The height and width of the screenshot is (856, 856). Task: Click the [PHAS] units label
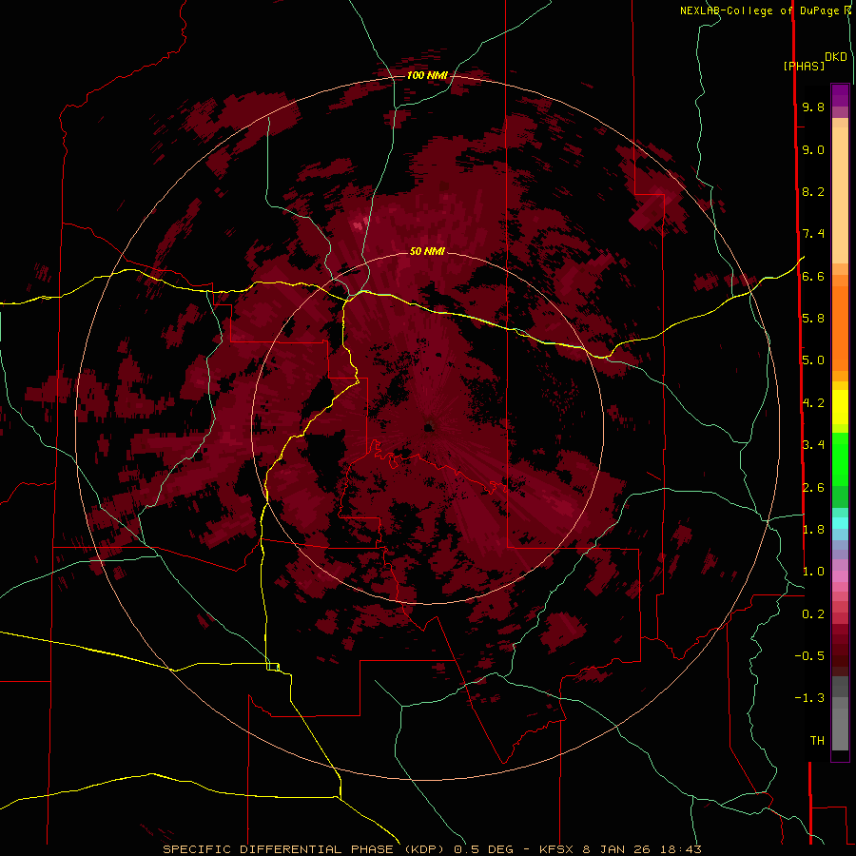pyautogui.click(x=804, y=66)
